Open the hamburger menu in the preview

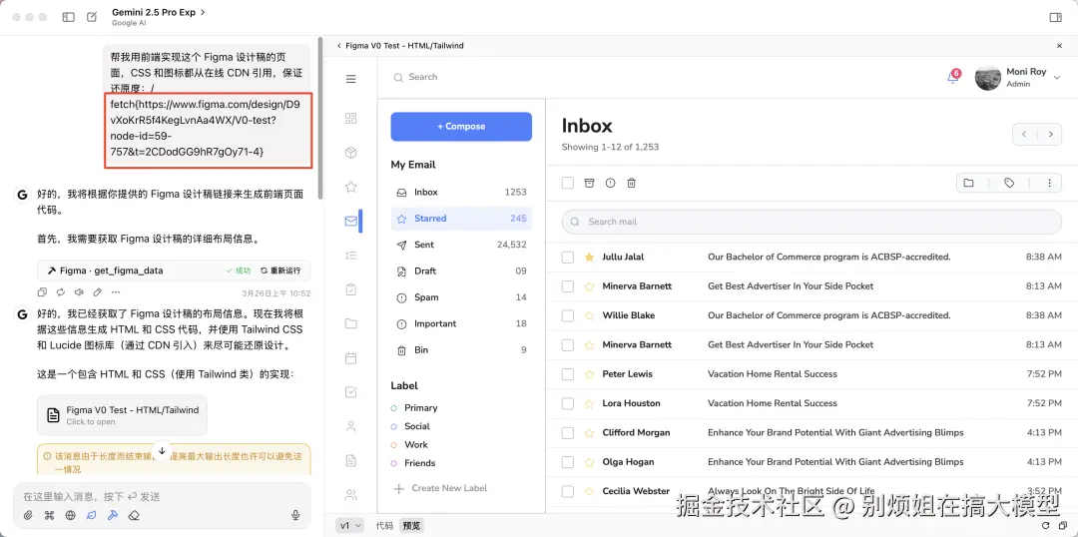coord(351,79)
